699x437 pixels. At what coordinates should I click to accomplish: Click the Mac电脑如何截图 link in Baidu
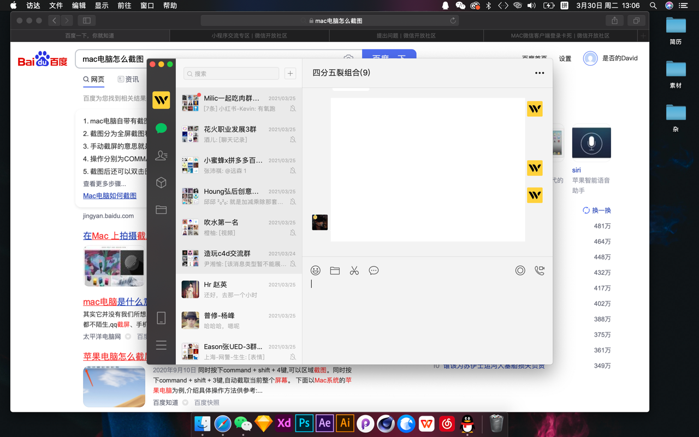[110, 196]
